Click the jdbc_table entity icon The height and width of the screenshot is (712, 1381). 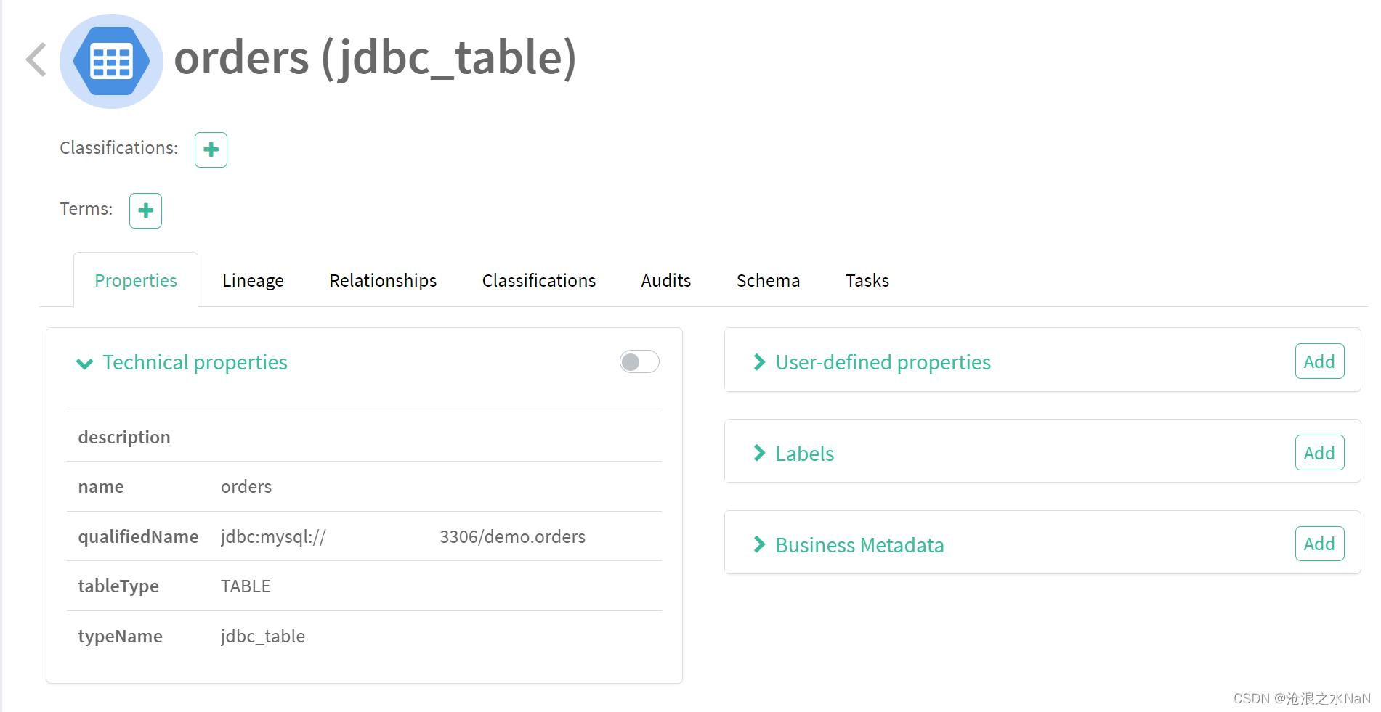111,61
